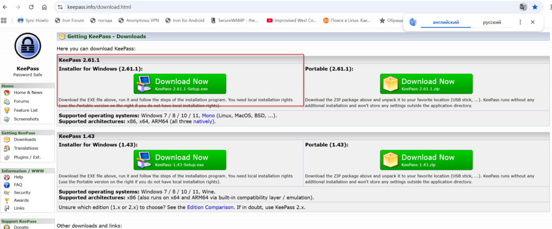This screenshot has width=552, height=229.
Task: Open Downloads in sidebar
Action: (x=25, y=139)
